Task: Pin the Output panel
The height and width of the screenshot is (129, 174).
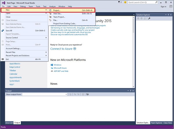Action: tap(130, 91)
